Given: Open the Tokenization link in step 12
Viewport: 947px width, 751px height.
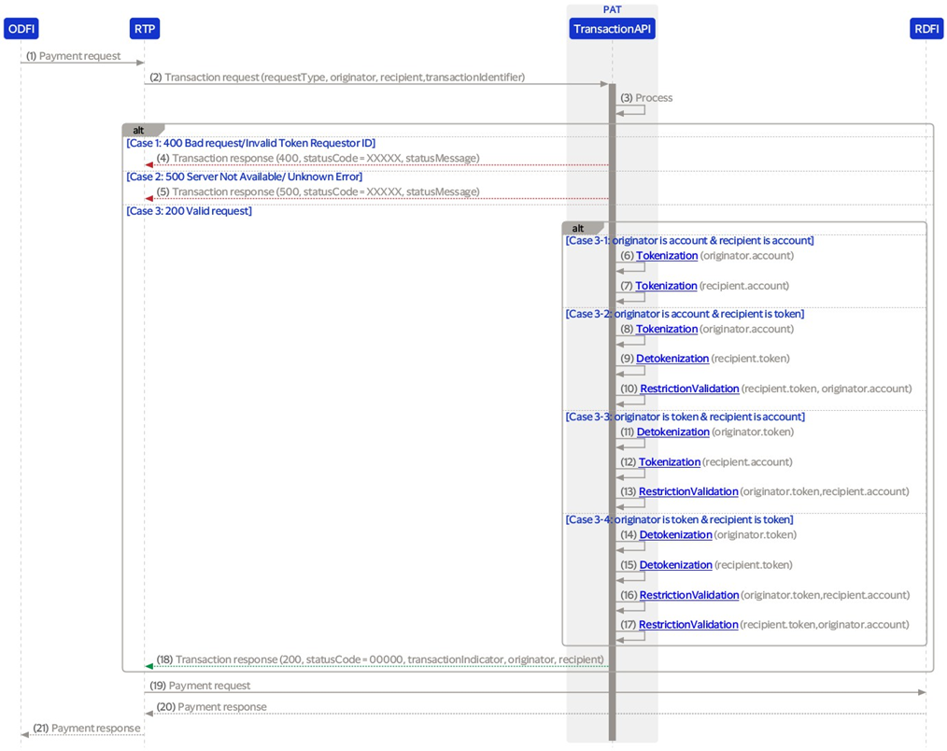Looking at the screenshot, I should 670,462.
